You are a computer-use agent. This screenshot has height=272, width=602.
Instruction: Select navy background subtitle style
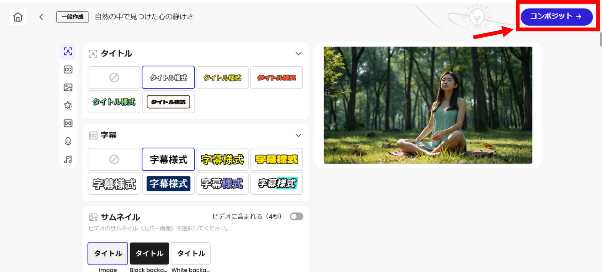[168, 184]
